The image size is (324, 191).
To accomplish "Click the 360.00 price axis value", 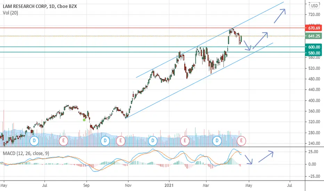I will (x=314, y=111).
